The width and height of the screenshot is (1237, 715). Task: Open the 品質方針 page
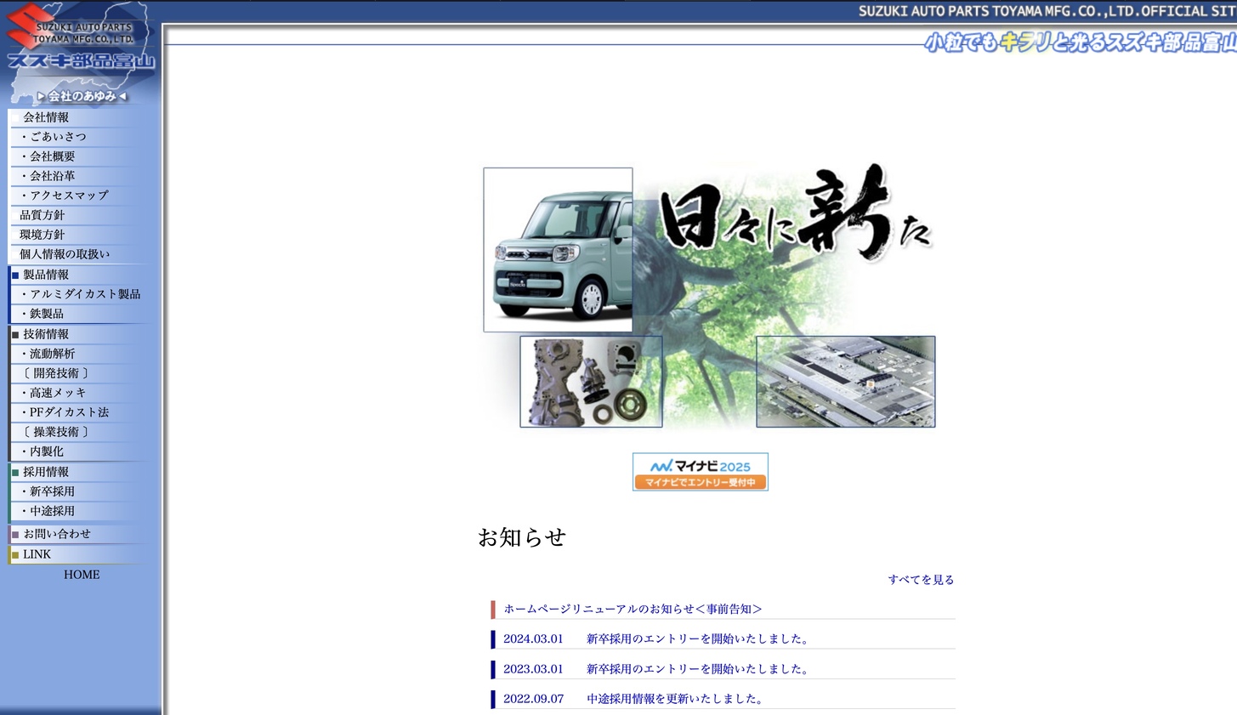click(x=42, y=215)
